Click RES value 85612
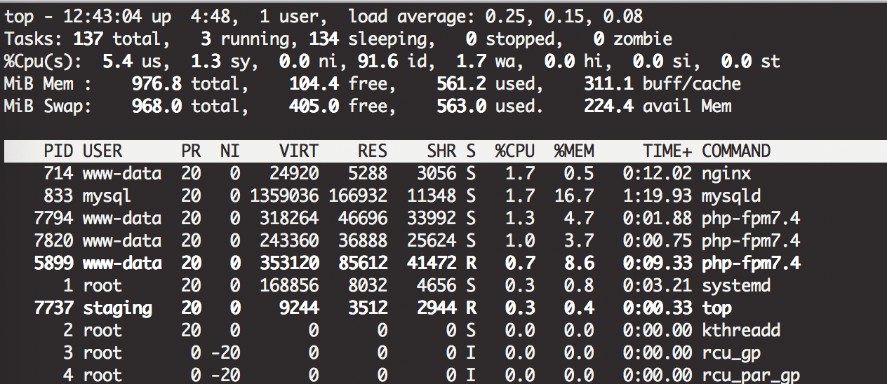Image resolution: width=887 pixels, height=384 pixels. click(363, 263)
